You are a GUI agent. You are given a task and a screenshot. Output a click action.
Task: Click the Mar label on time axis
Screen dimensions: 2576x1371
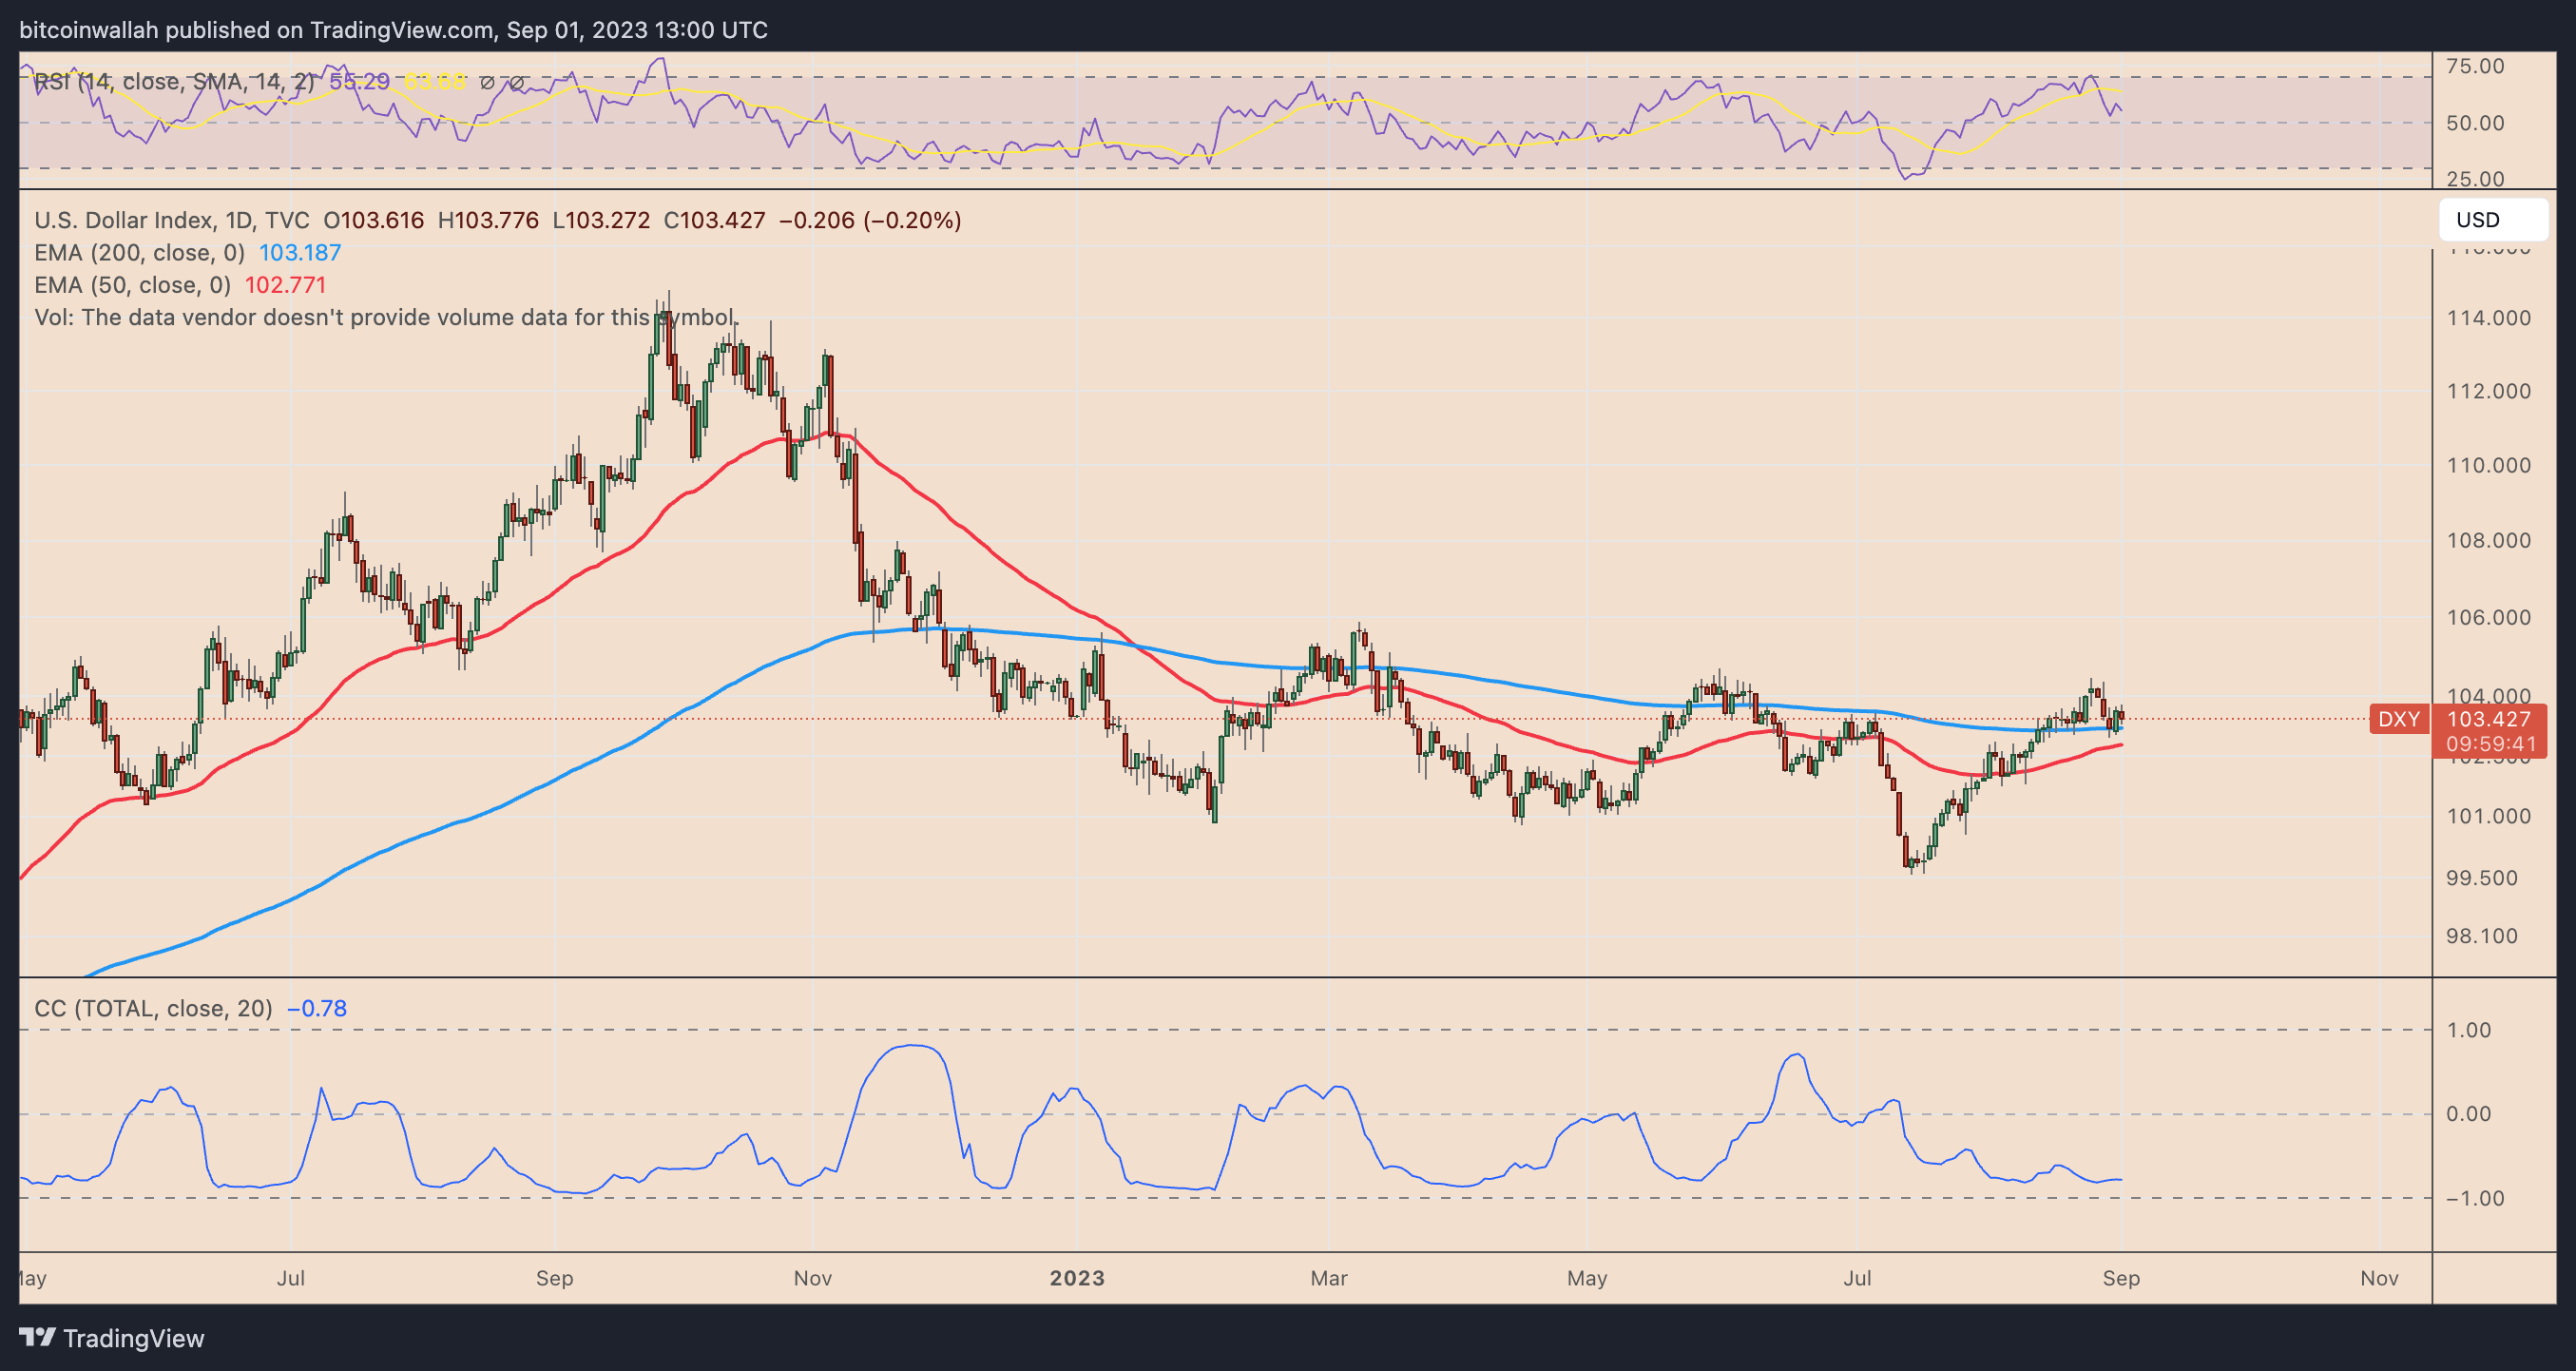1328,1278
